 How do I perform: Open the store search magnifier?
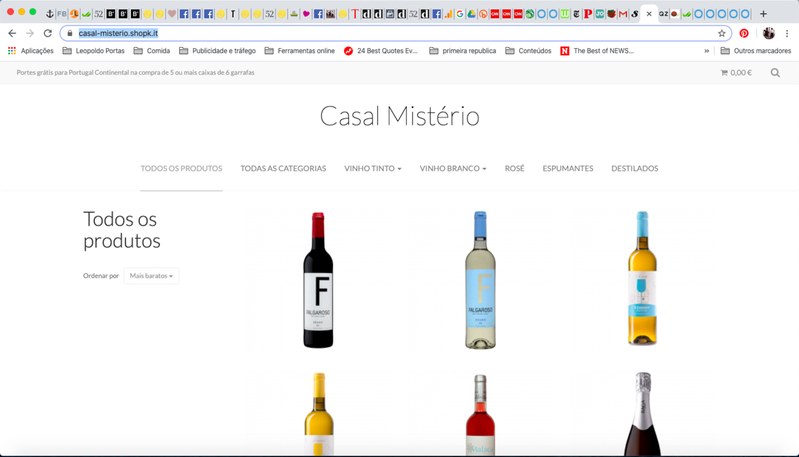(775, 72)
